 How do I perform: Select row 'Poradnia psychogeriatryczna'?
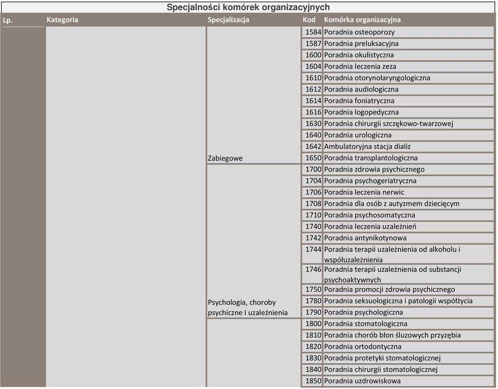coord(408,180)
